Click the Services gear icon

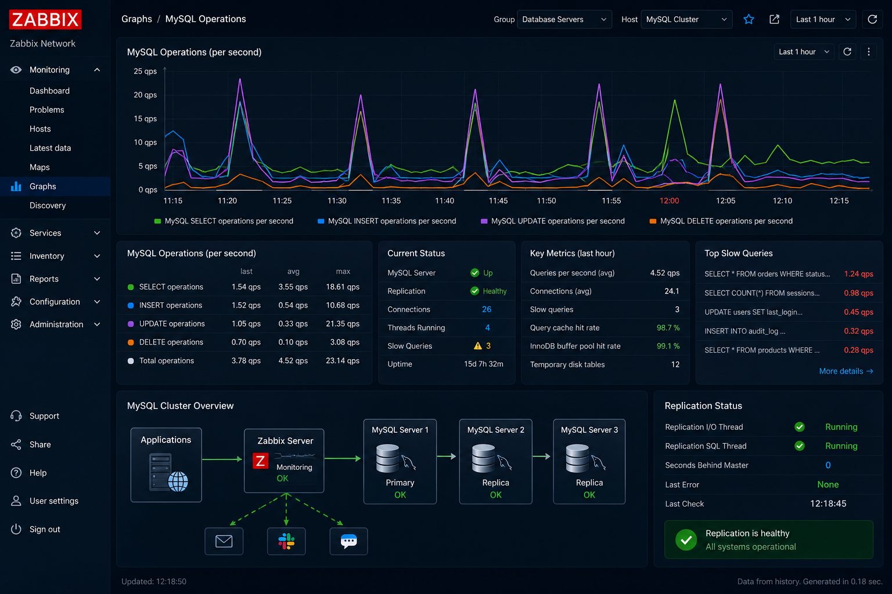coord(16,233)
